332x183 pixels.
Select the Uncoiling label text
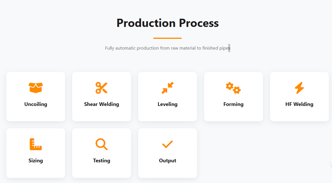tap(36, 104)
